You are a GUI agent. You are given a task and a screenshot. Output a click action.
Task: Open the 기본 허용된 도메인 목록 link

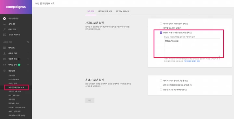(192, 61)
